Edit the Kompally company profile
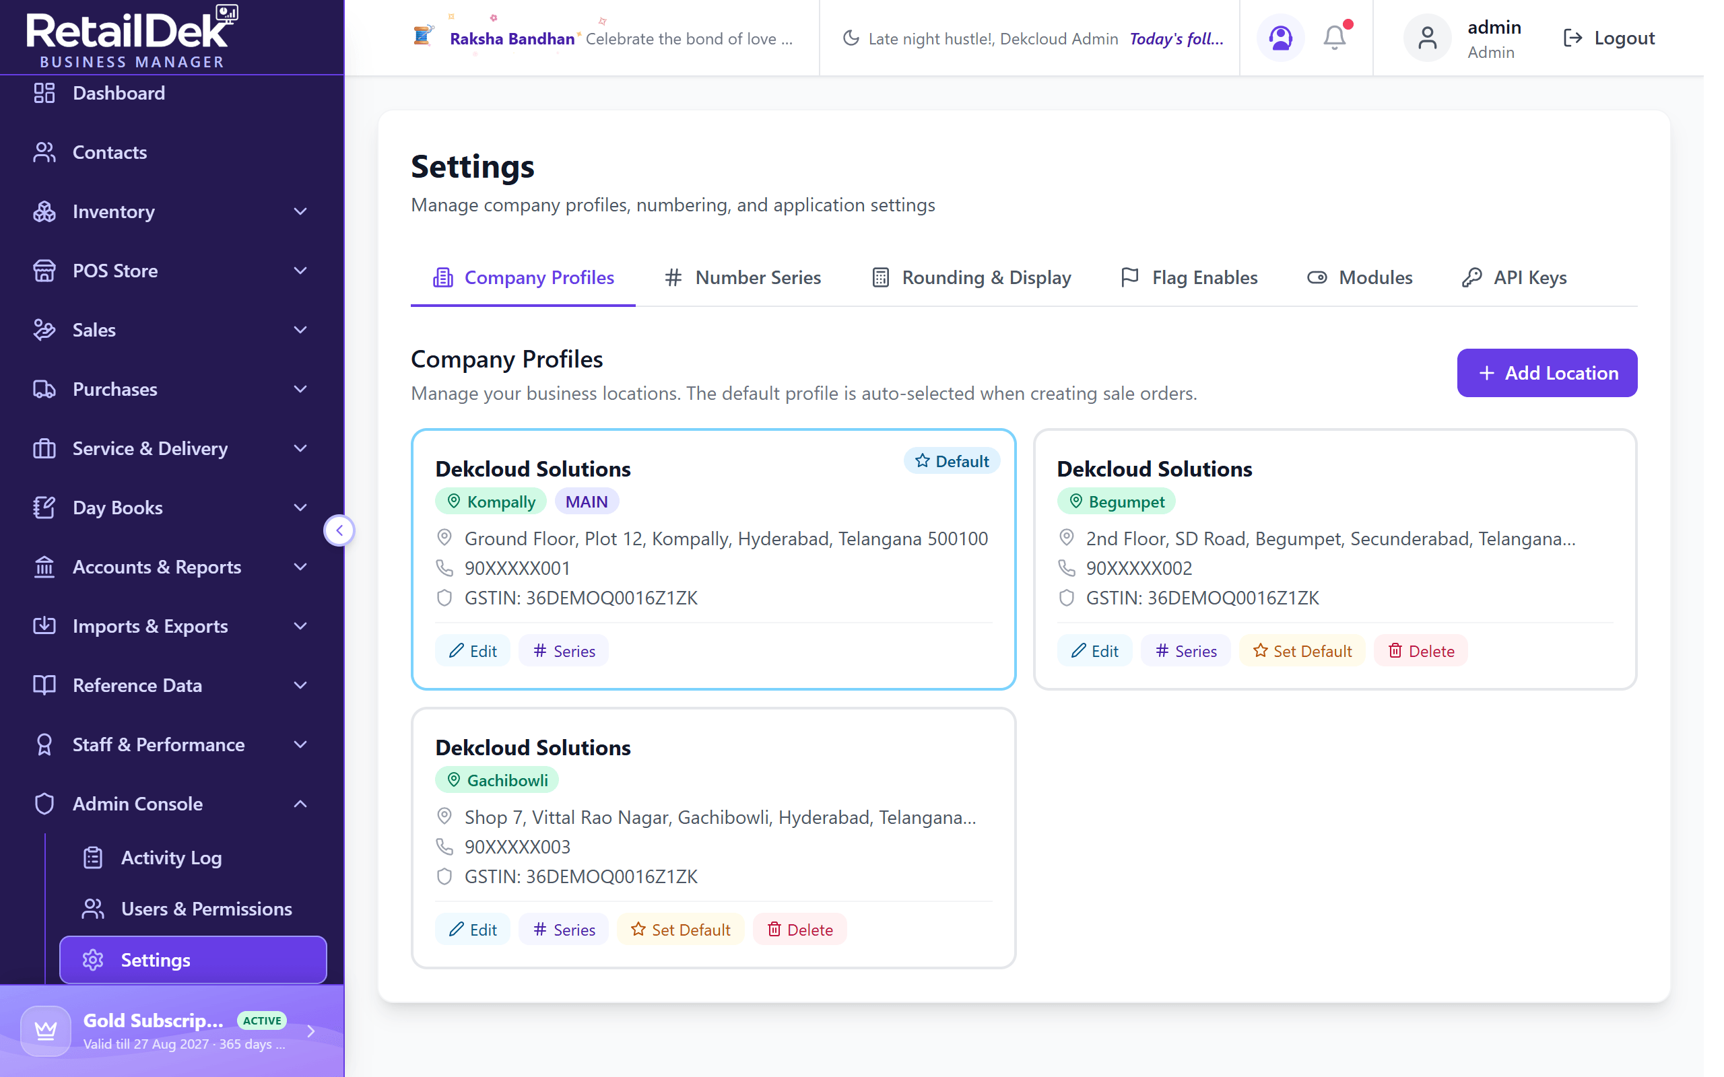 [x=472, y=651]
